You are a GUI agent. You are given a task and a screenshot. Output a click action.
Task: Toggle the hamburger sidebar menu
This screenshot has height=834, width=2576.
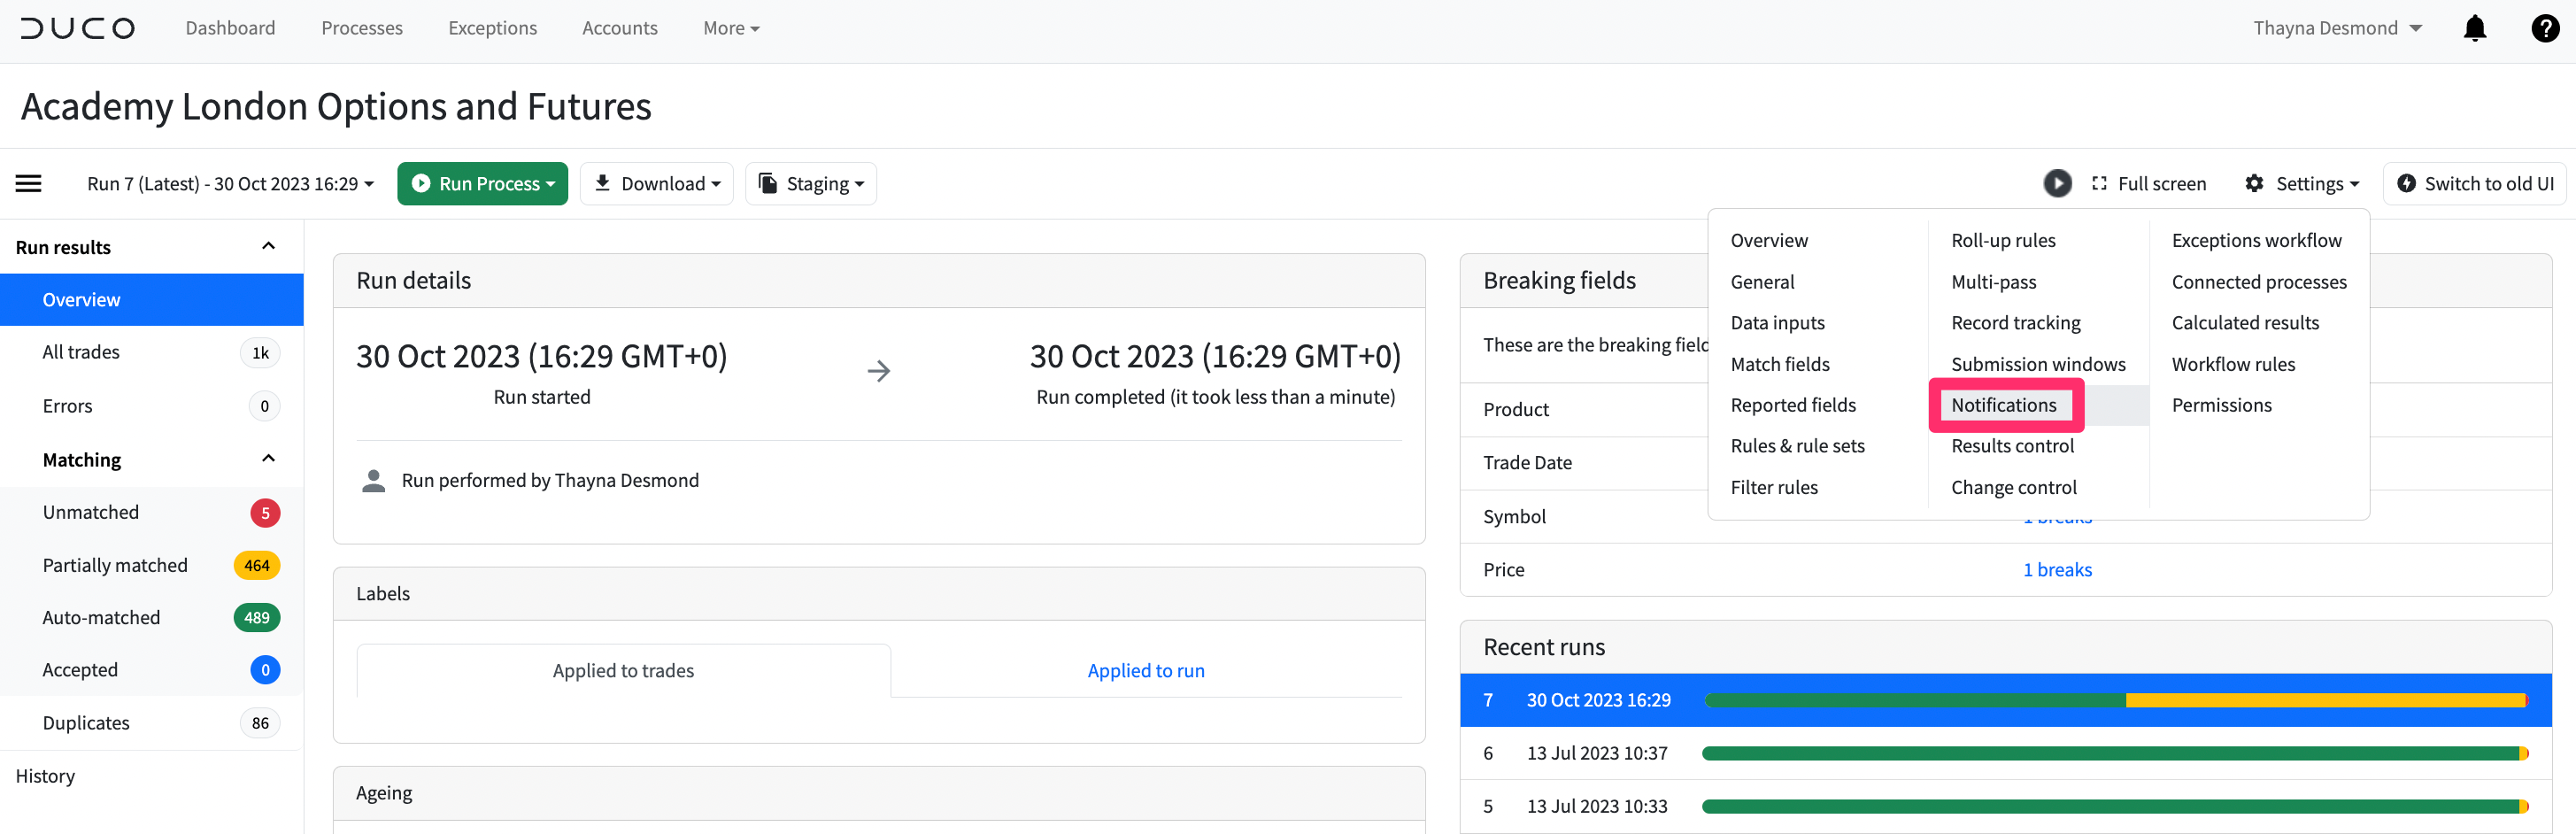point(28,183)
